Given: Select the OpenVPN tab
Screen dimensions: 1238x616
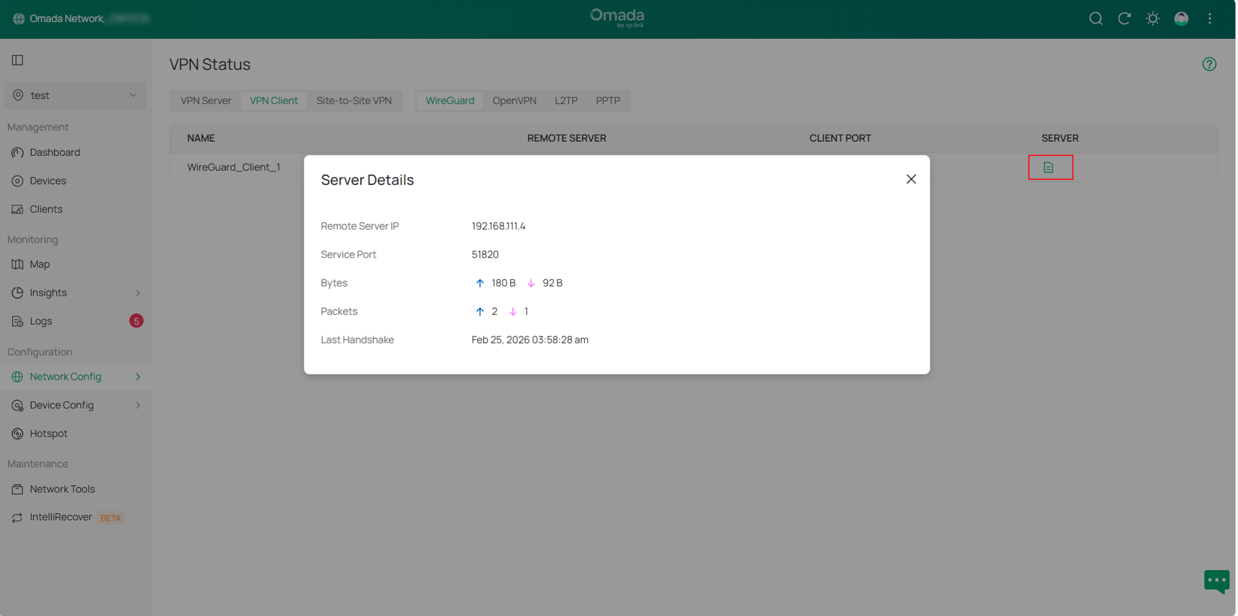Looking at the screenshot, I should [x=514, y=100].
